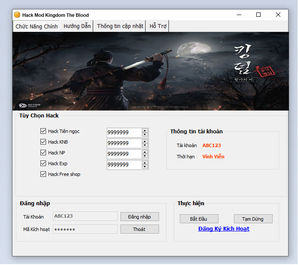Switch to the Chức Năng Chính tab

click(x=36, y=26)
